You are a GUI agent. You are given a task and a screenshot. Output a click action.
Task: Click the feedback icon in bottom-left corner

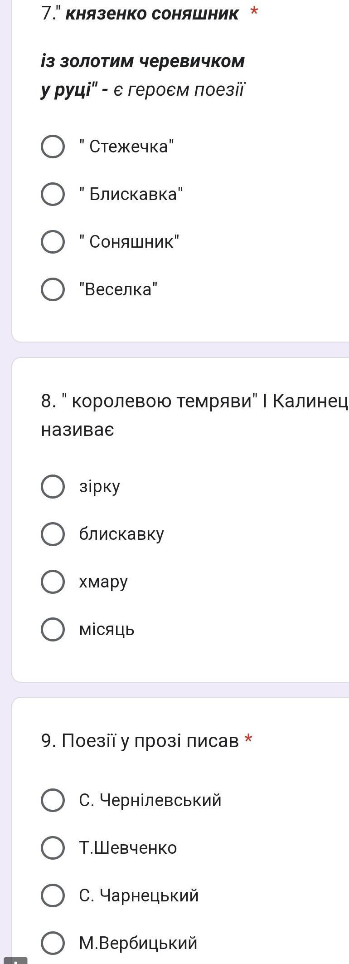pos(15,959)
